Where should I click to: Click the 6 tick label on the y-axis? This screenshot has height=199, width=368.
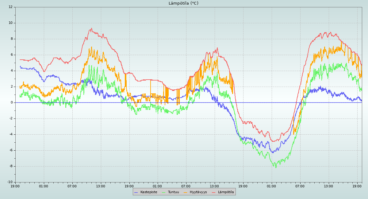(12, 55)
